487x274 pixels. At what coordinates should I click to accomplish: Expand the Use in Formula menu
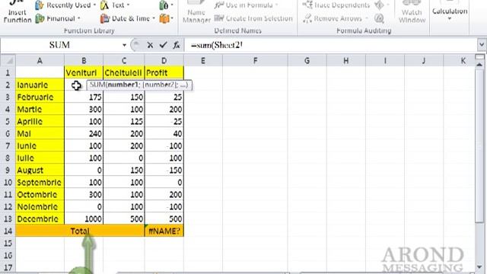(246, 5)
